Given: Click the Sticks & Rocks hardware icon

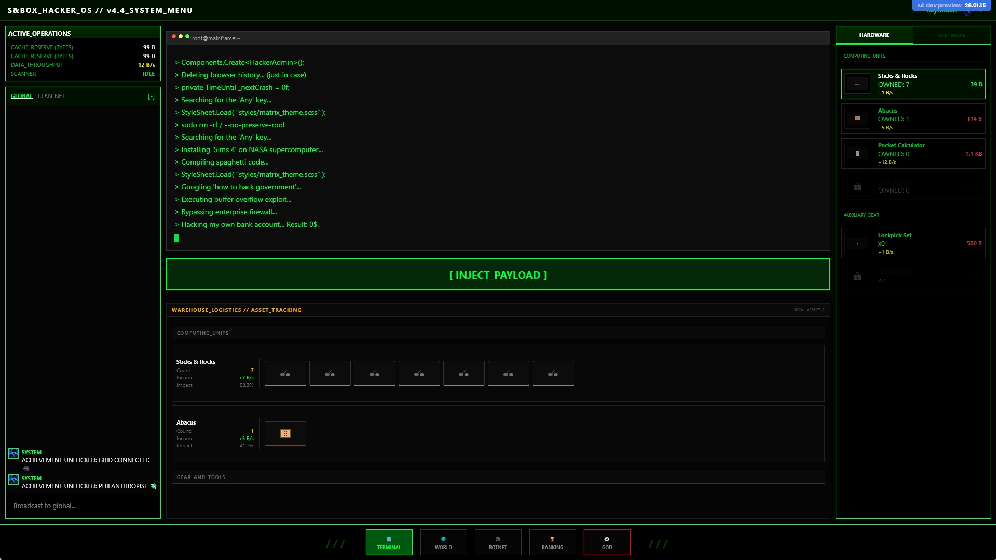Looking at the screenshot, I should (x=857, y=84).
